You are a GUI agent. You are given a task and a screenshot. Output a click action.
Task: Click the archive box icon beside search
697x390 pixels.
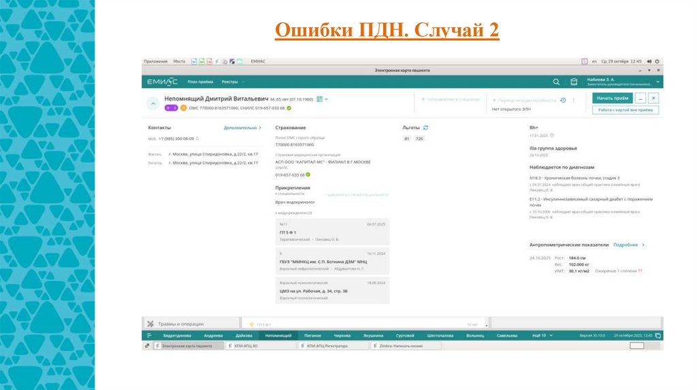[x=574, y=82]
